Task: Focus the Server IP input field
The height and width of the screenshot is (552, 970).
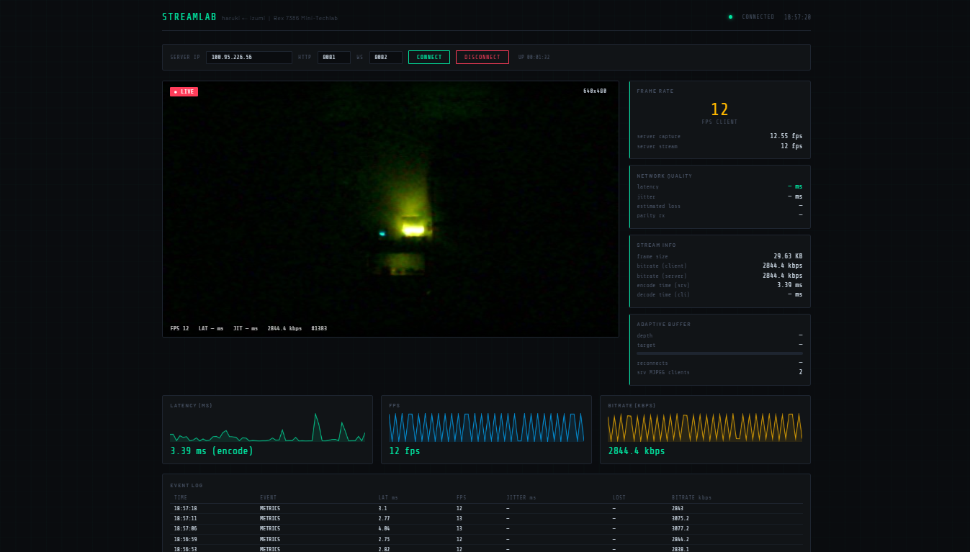Action: point(249,57)
